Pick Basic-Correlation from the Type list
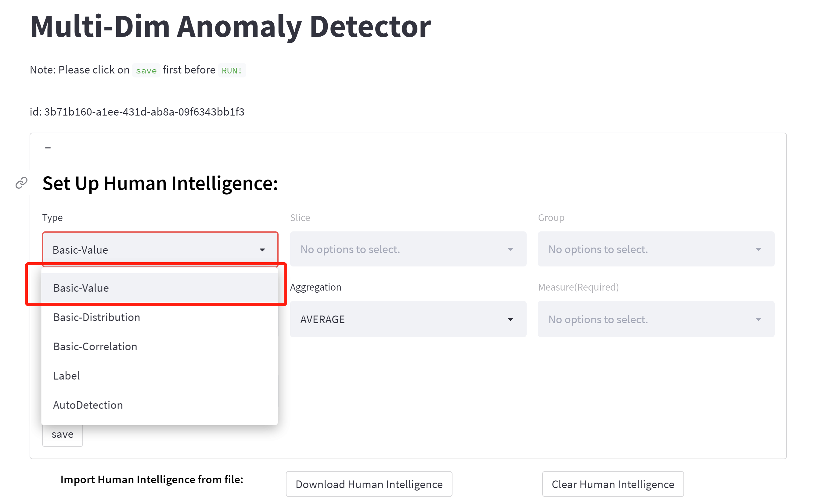 160,346
